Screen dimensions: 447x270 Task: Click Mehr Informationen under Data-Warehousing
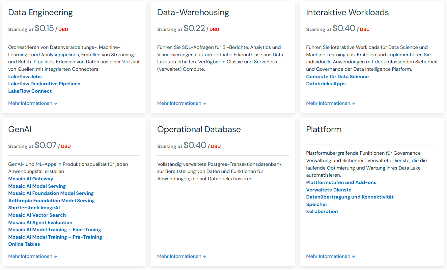click(x=181, y=103)
